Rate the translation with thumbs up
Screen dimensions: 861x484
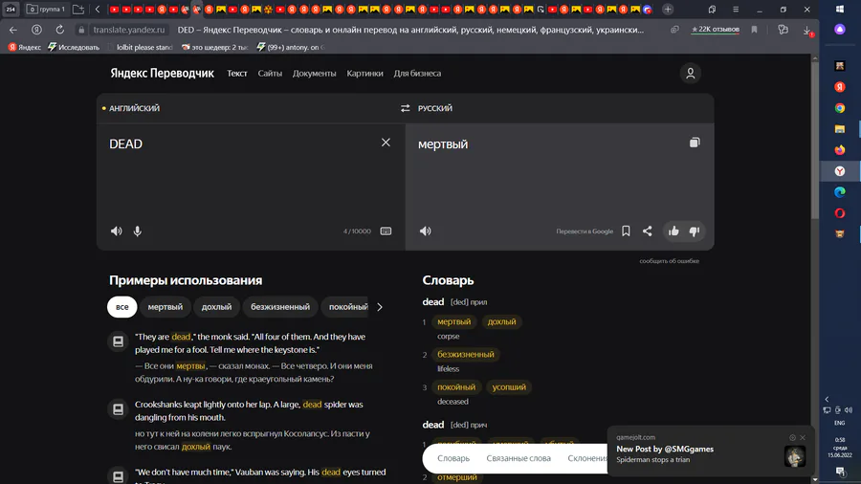tap(673, 231)
